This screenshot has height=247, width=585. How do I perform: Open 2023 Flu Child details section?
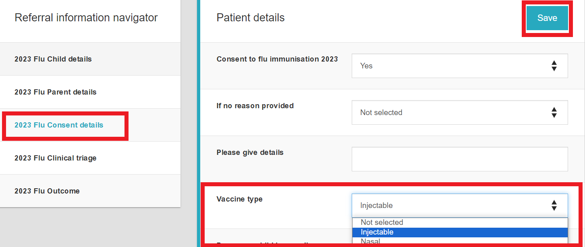[x=53, y=59]
